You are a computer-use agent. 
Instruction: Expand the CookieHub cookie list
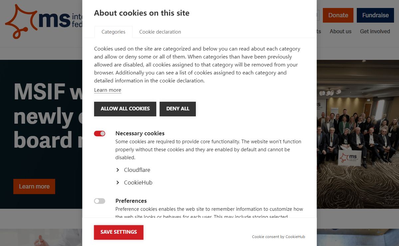point(134,183)
